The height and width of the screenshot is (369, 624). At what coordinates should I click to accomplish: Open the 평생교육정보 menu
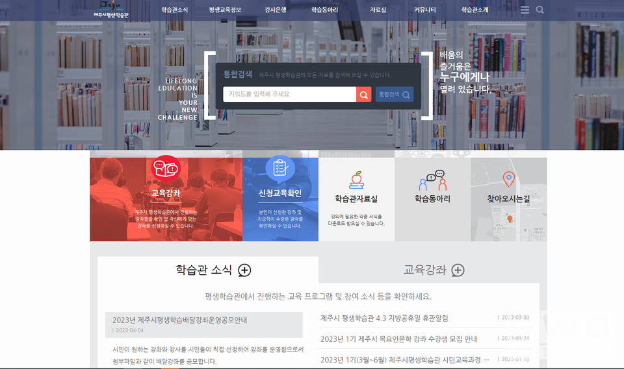point(225,10)
